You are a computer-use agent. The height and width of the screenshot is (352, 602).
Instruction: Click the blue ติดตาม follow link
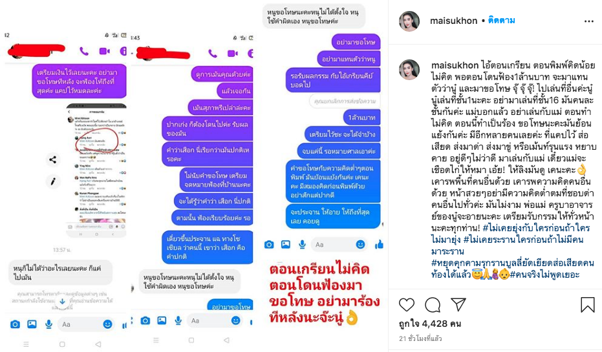click(501, 20)
